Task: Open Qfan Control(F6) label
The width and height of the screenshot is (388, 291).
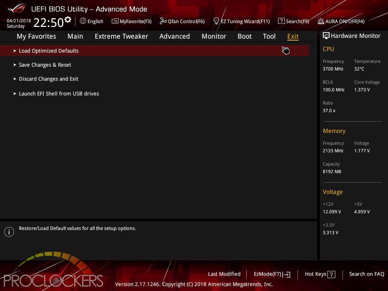Action: [186, 21]
